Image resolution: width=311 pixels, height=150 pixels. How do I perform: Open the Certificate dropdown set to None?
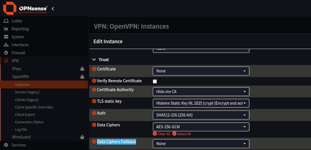click(201, 71)
